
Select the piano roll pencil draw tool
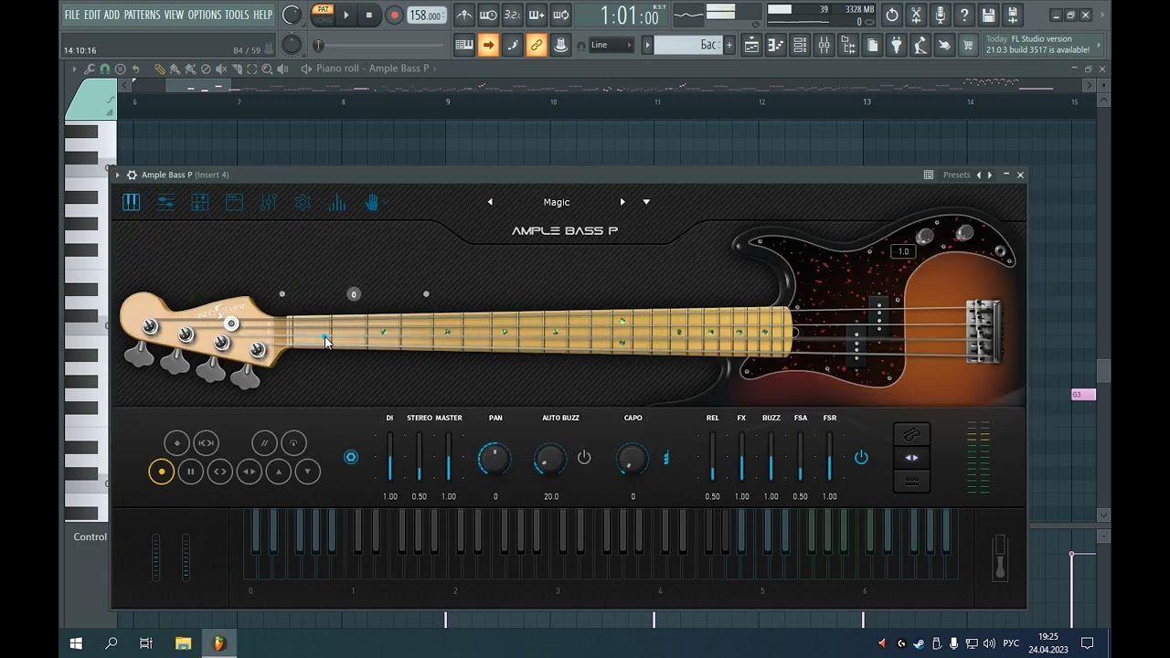(x=159, y=69)
